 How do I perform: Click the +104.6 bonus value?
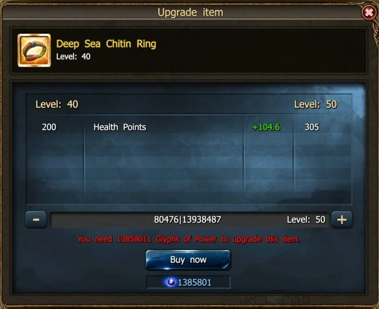pos(266,127)
